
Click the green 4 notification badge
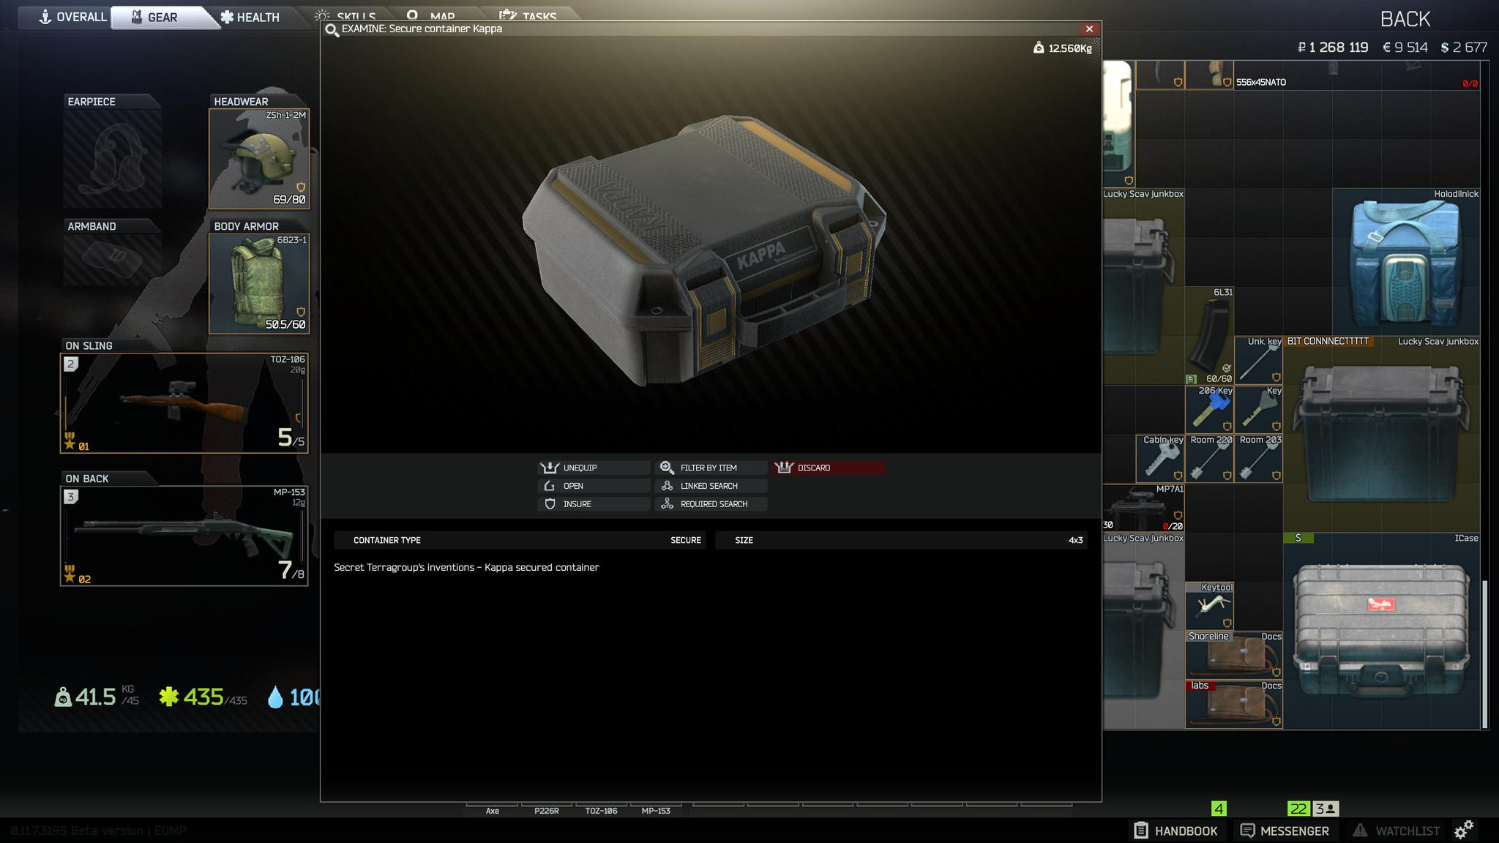(1219, 809)
